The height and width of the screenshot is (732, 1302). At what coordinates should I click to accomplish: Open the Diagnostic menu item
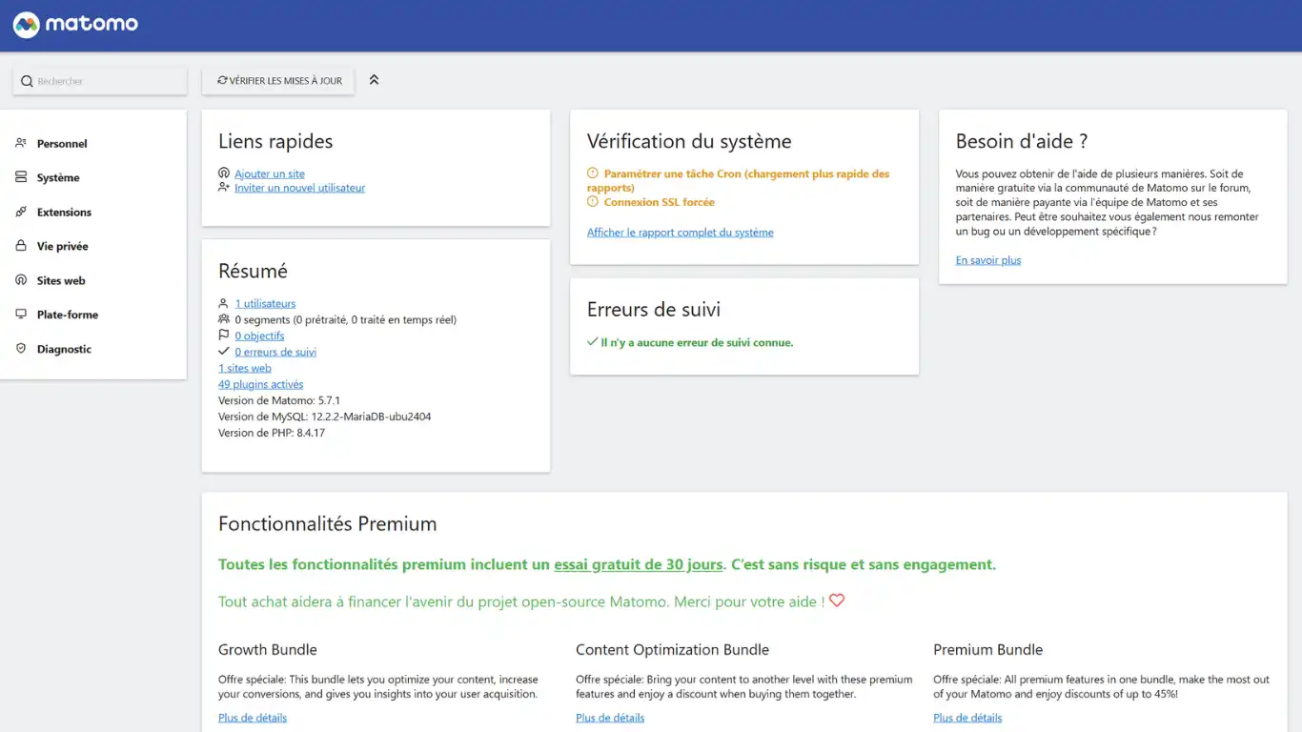(64, 350)
